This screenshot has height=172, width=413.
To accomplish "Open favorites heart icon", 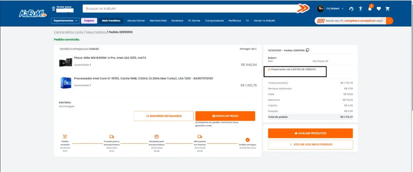I will [379, 9].
